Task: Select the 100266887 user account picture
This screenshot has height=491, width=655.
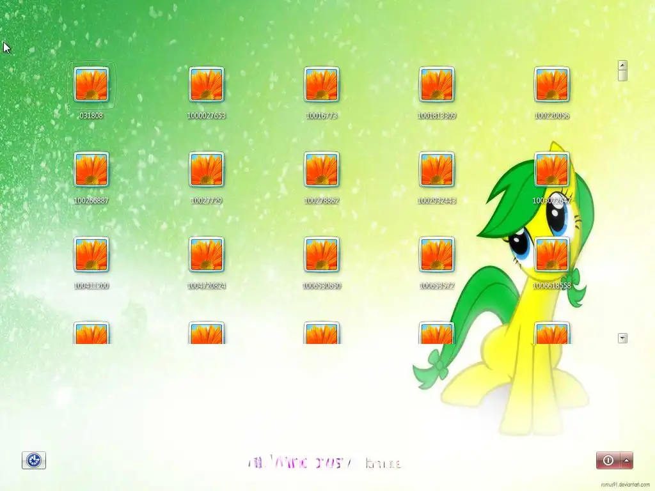Action: click(x=91, y=169)
